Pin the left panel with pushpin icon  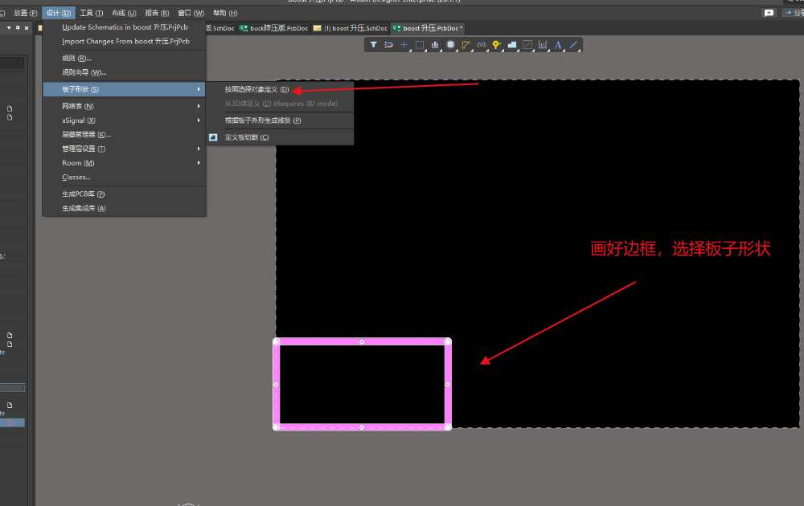(18, 27)
